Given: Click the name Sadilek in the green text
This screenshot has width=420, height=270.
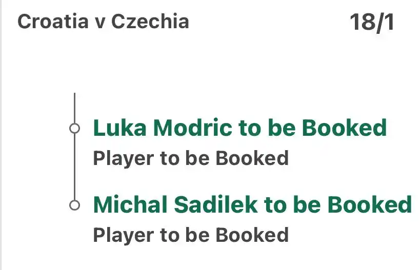Looking at the screenshot, I should 216,205.
